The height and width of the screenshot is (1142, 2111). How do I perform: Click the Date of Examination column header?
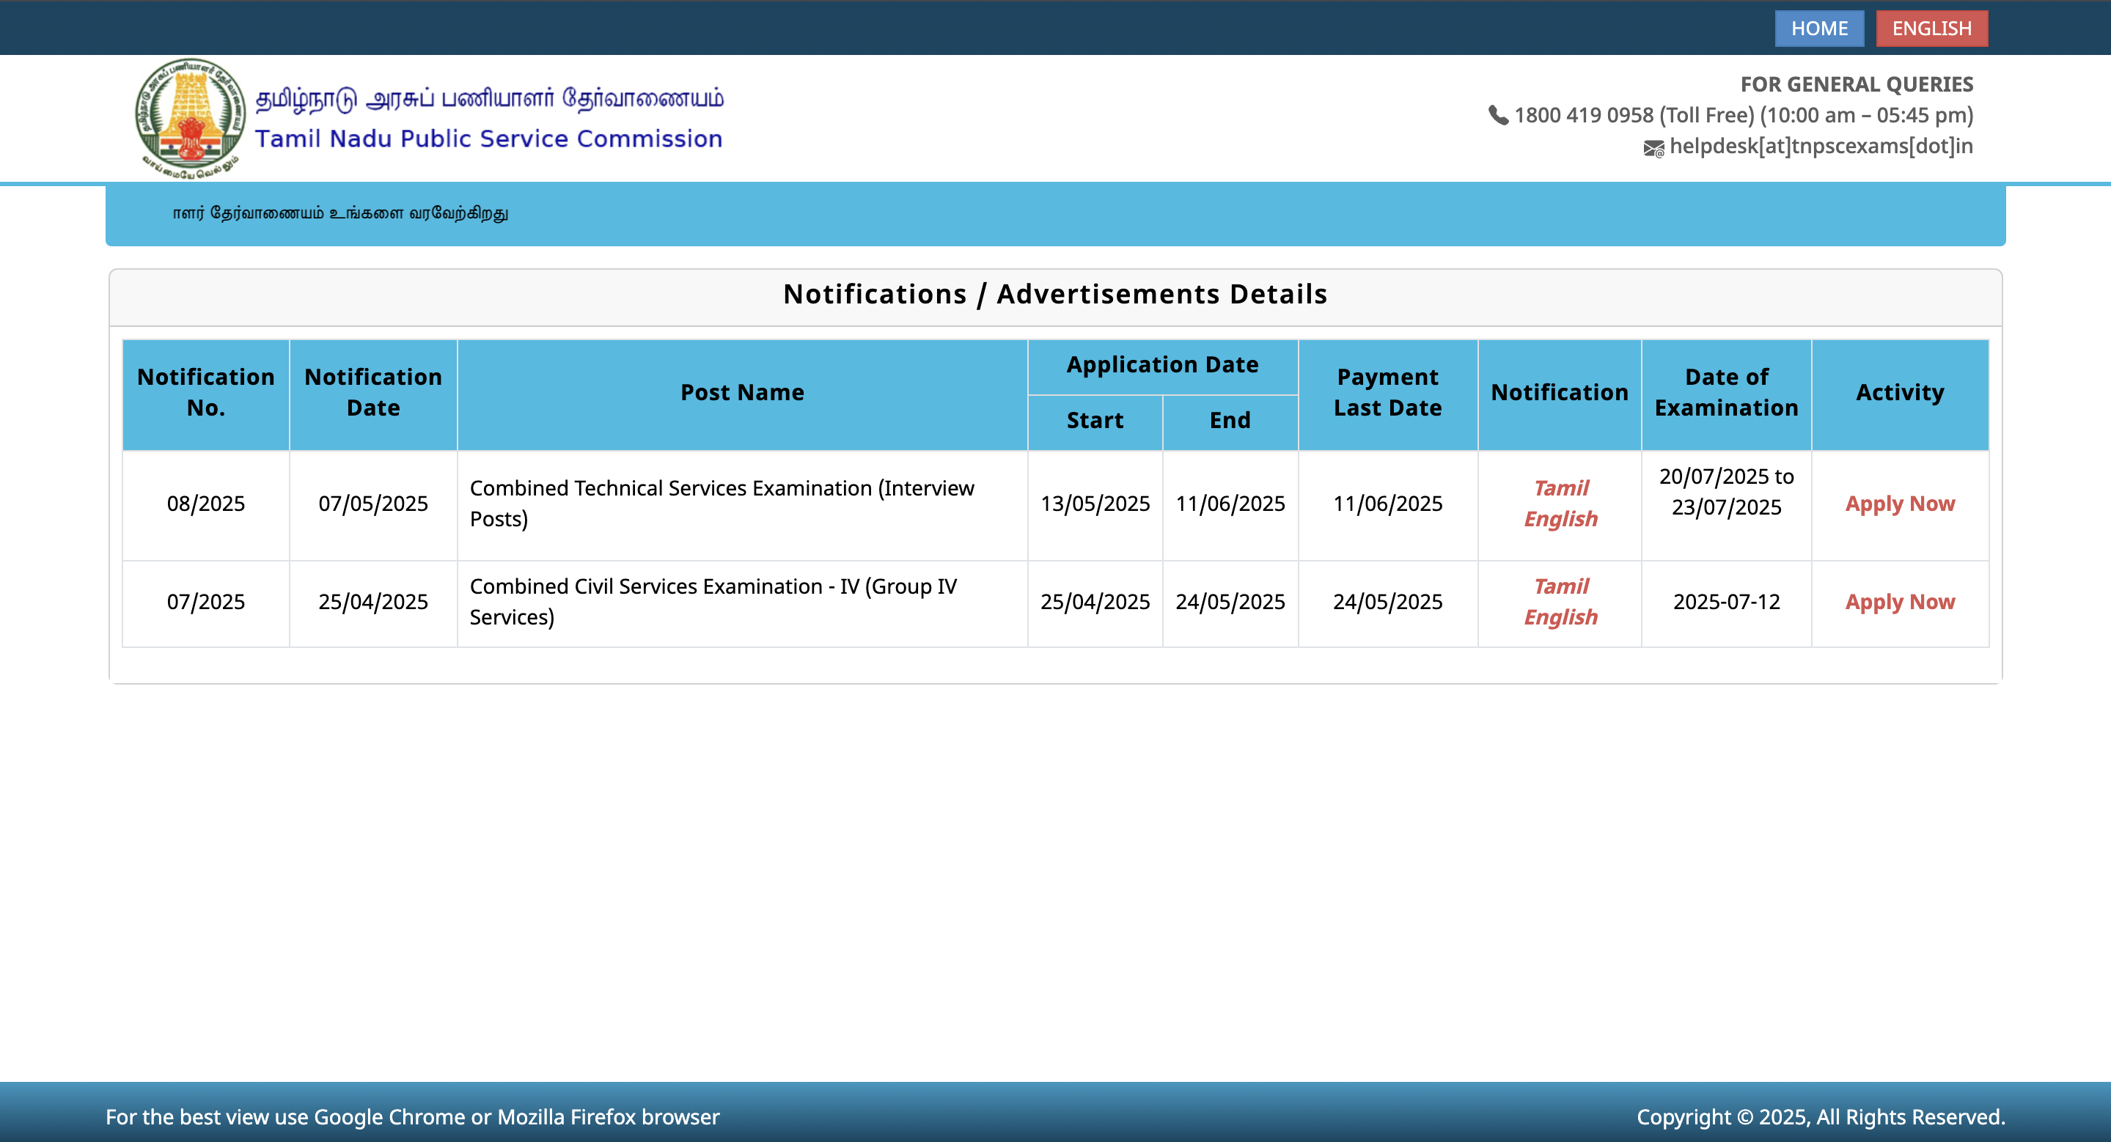pyautogui.click(x=1725, y=393)
